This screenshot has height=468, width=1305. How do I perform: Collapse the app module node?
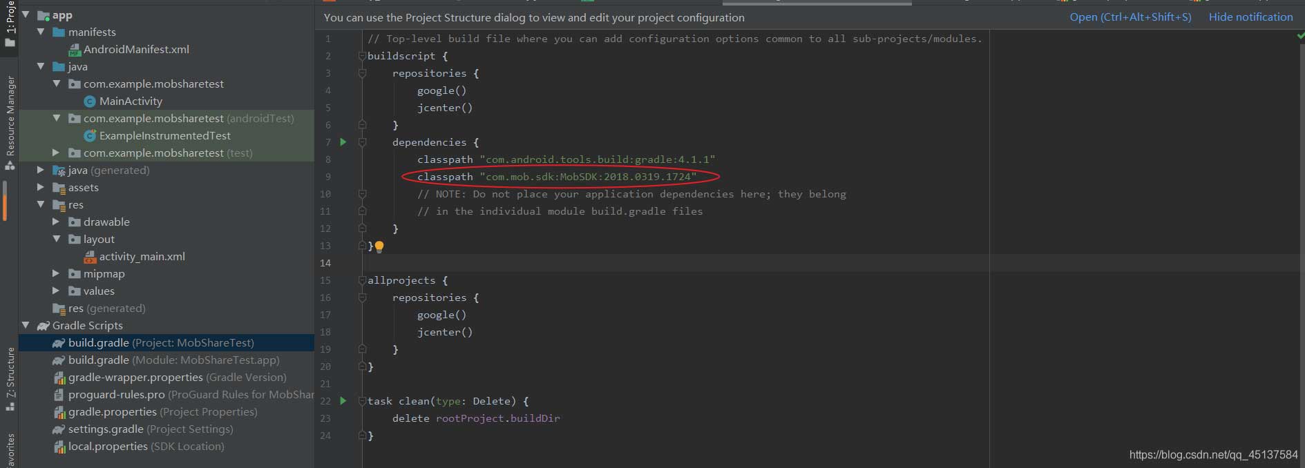click(26, 14)
